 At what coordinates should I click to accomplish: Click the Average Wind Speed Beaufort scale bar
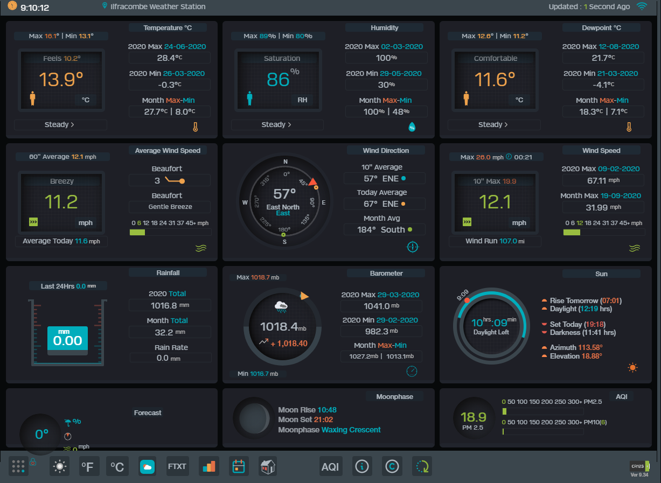[x=170, y=232]
